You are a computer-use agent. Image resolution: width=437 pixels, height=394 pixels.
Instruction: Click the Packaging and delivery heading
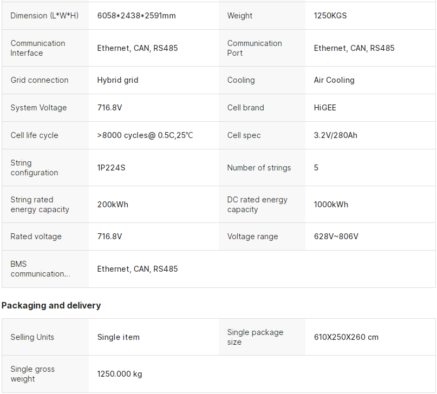(51, 305)
